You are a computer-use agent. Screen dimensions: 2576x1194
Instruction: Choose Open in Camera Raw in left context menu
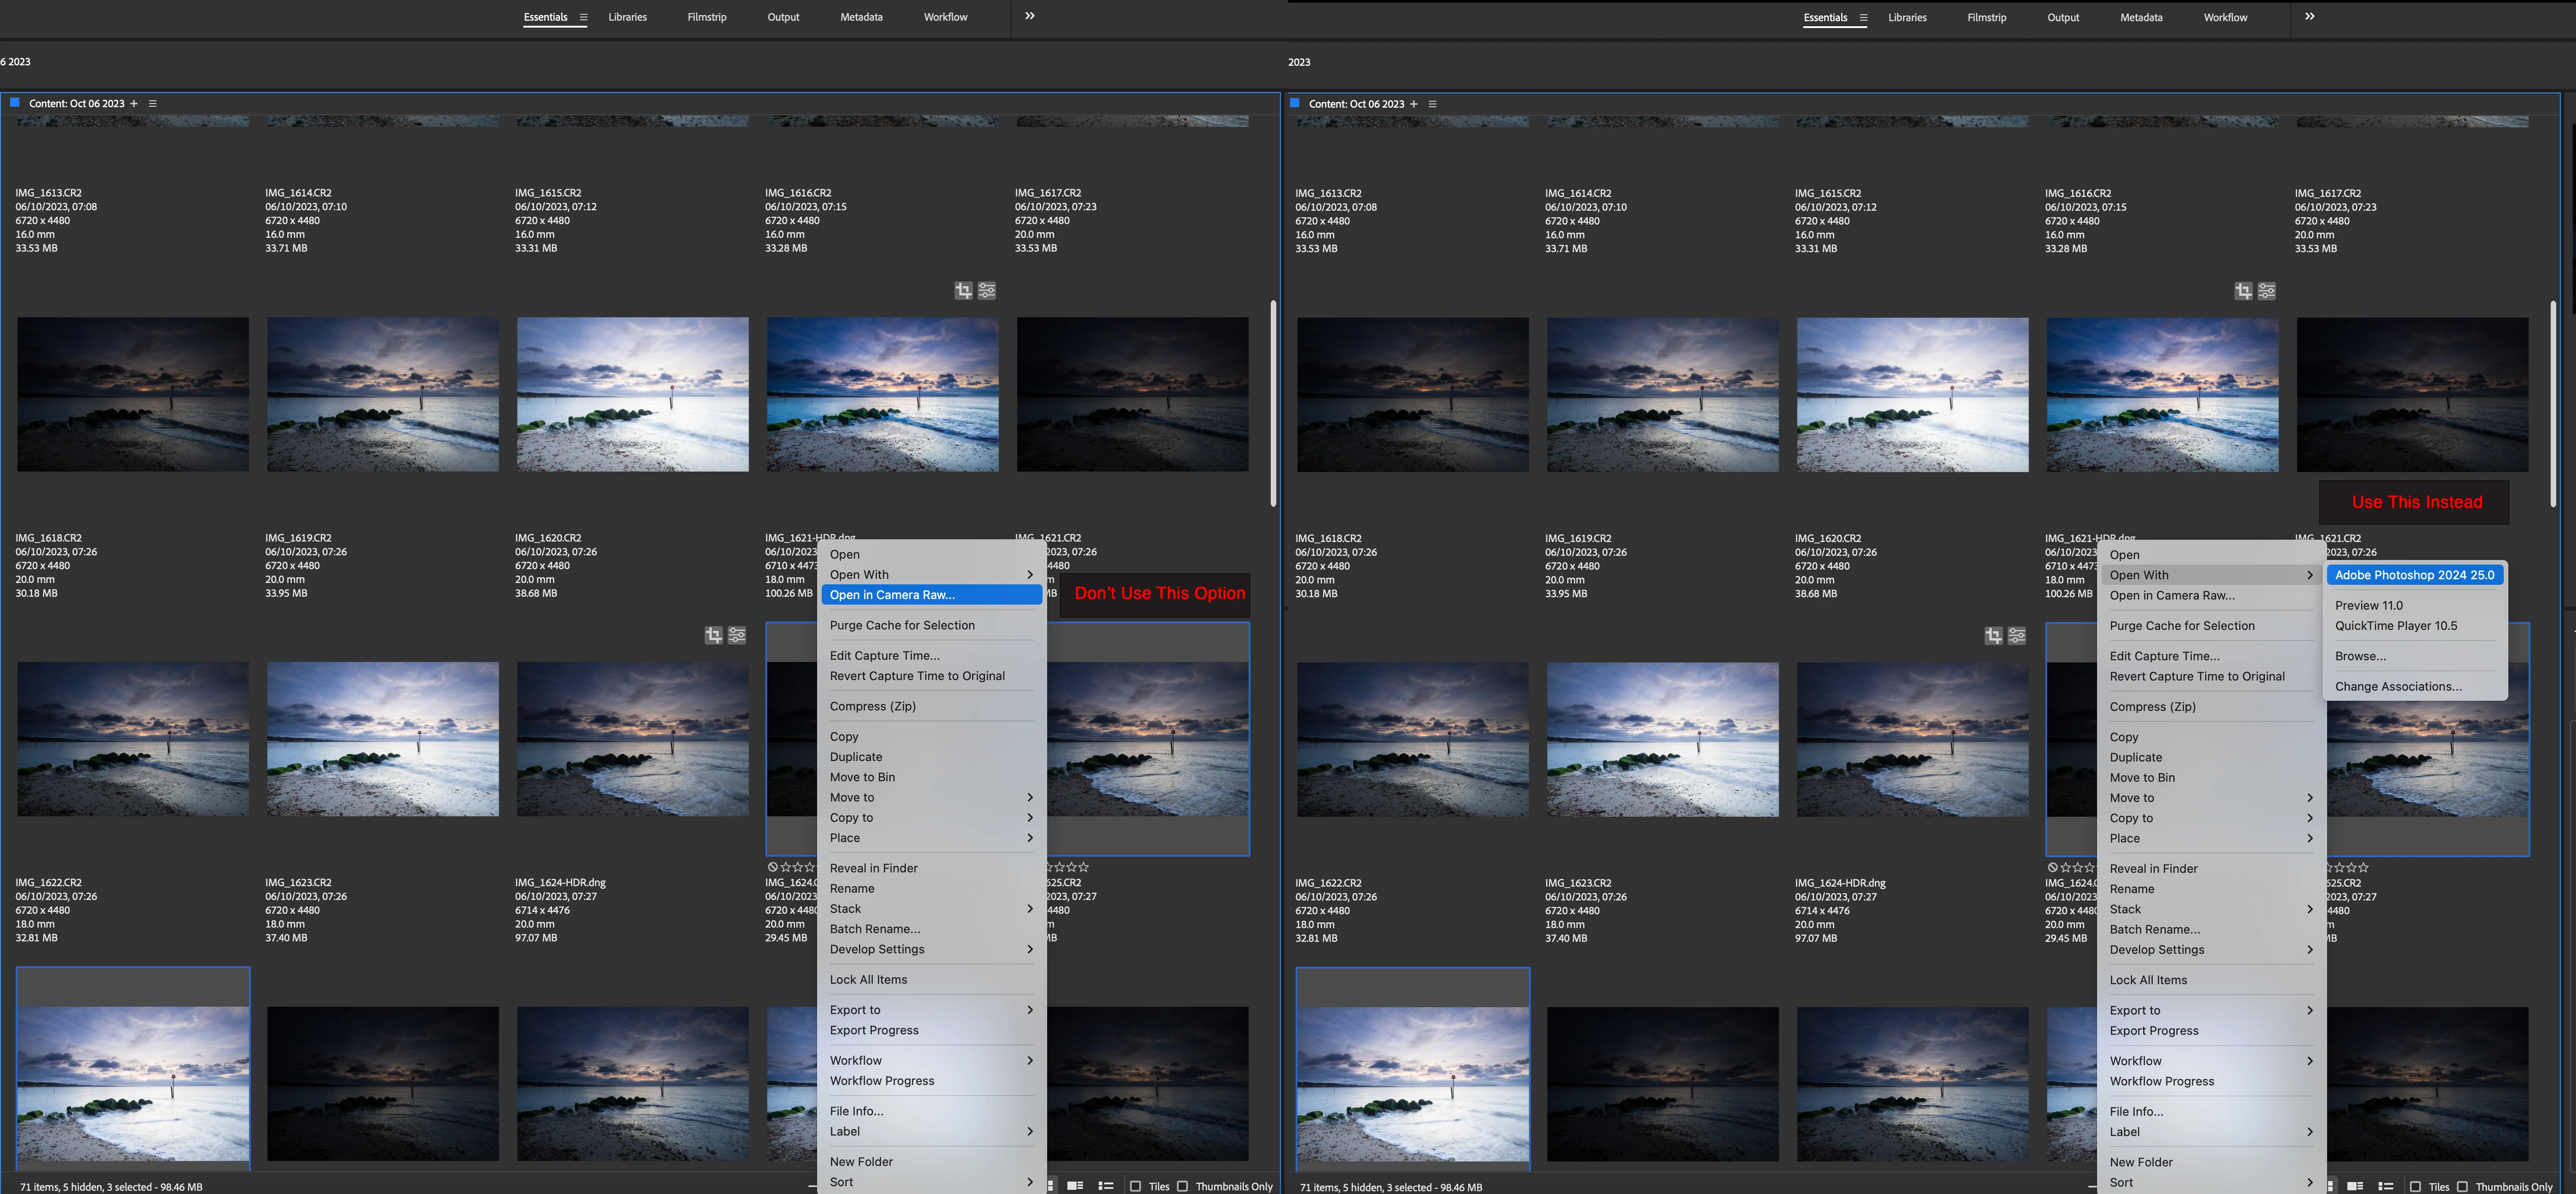pos(892,595)
